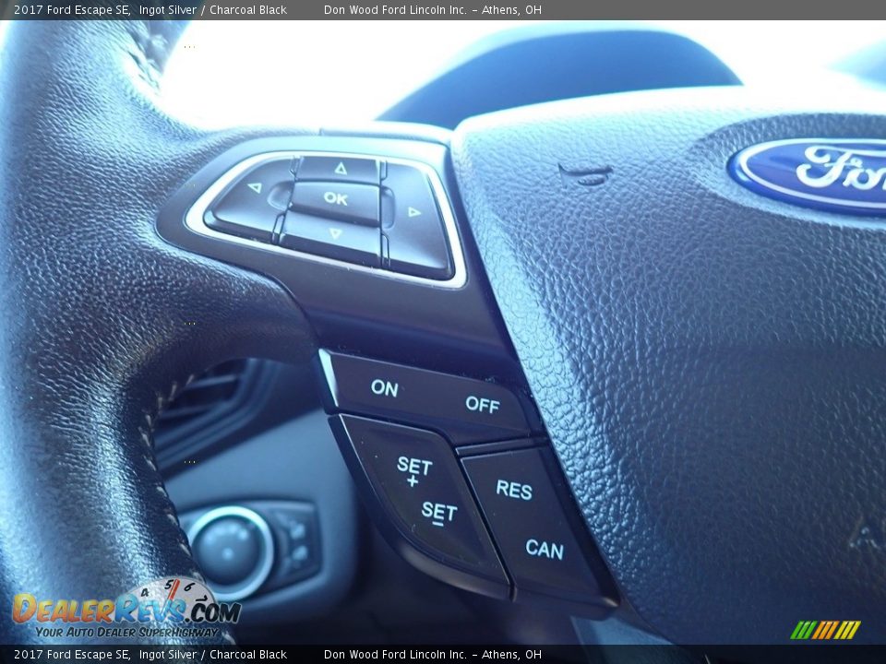Click the RES cruise control button
This screenshot has height=664, width=886.
[x=515, y=492]
